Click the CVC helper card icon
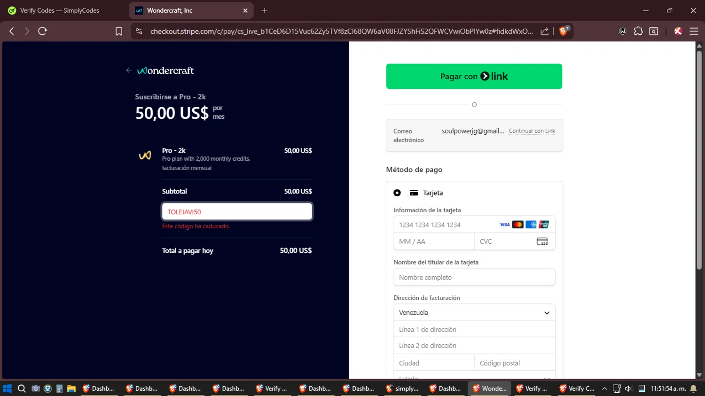 (x=542, y=241)
